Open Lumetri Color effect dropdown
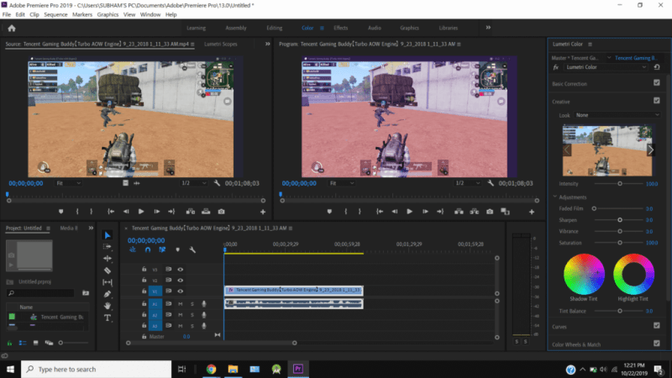672x378 pixels. click(606, 67)
